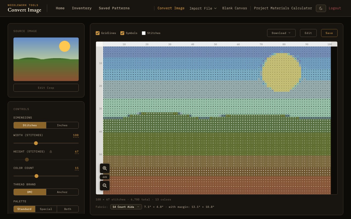Switch dimensions to Inches

[62, 125]
